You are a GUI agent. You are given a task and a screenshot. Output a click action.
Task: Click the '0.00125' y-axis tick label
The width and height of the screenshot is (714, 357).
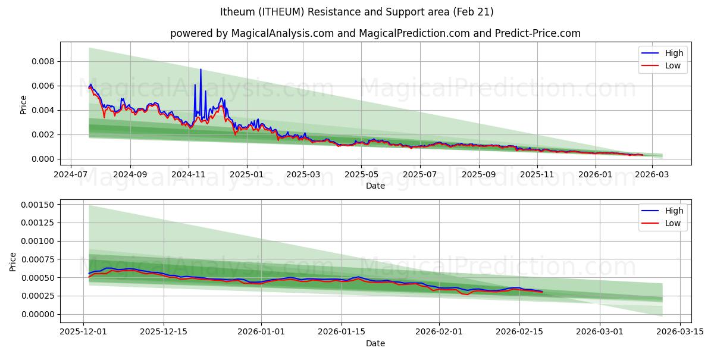point(38,223)
